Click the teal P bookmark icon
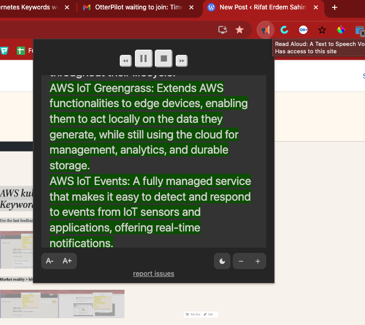The height and width of the screenshot is (325, 365). (4, 51)
